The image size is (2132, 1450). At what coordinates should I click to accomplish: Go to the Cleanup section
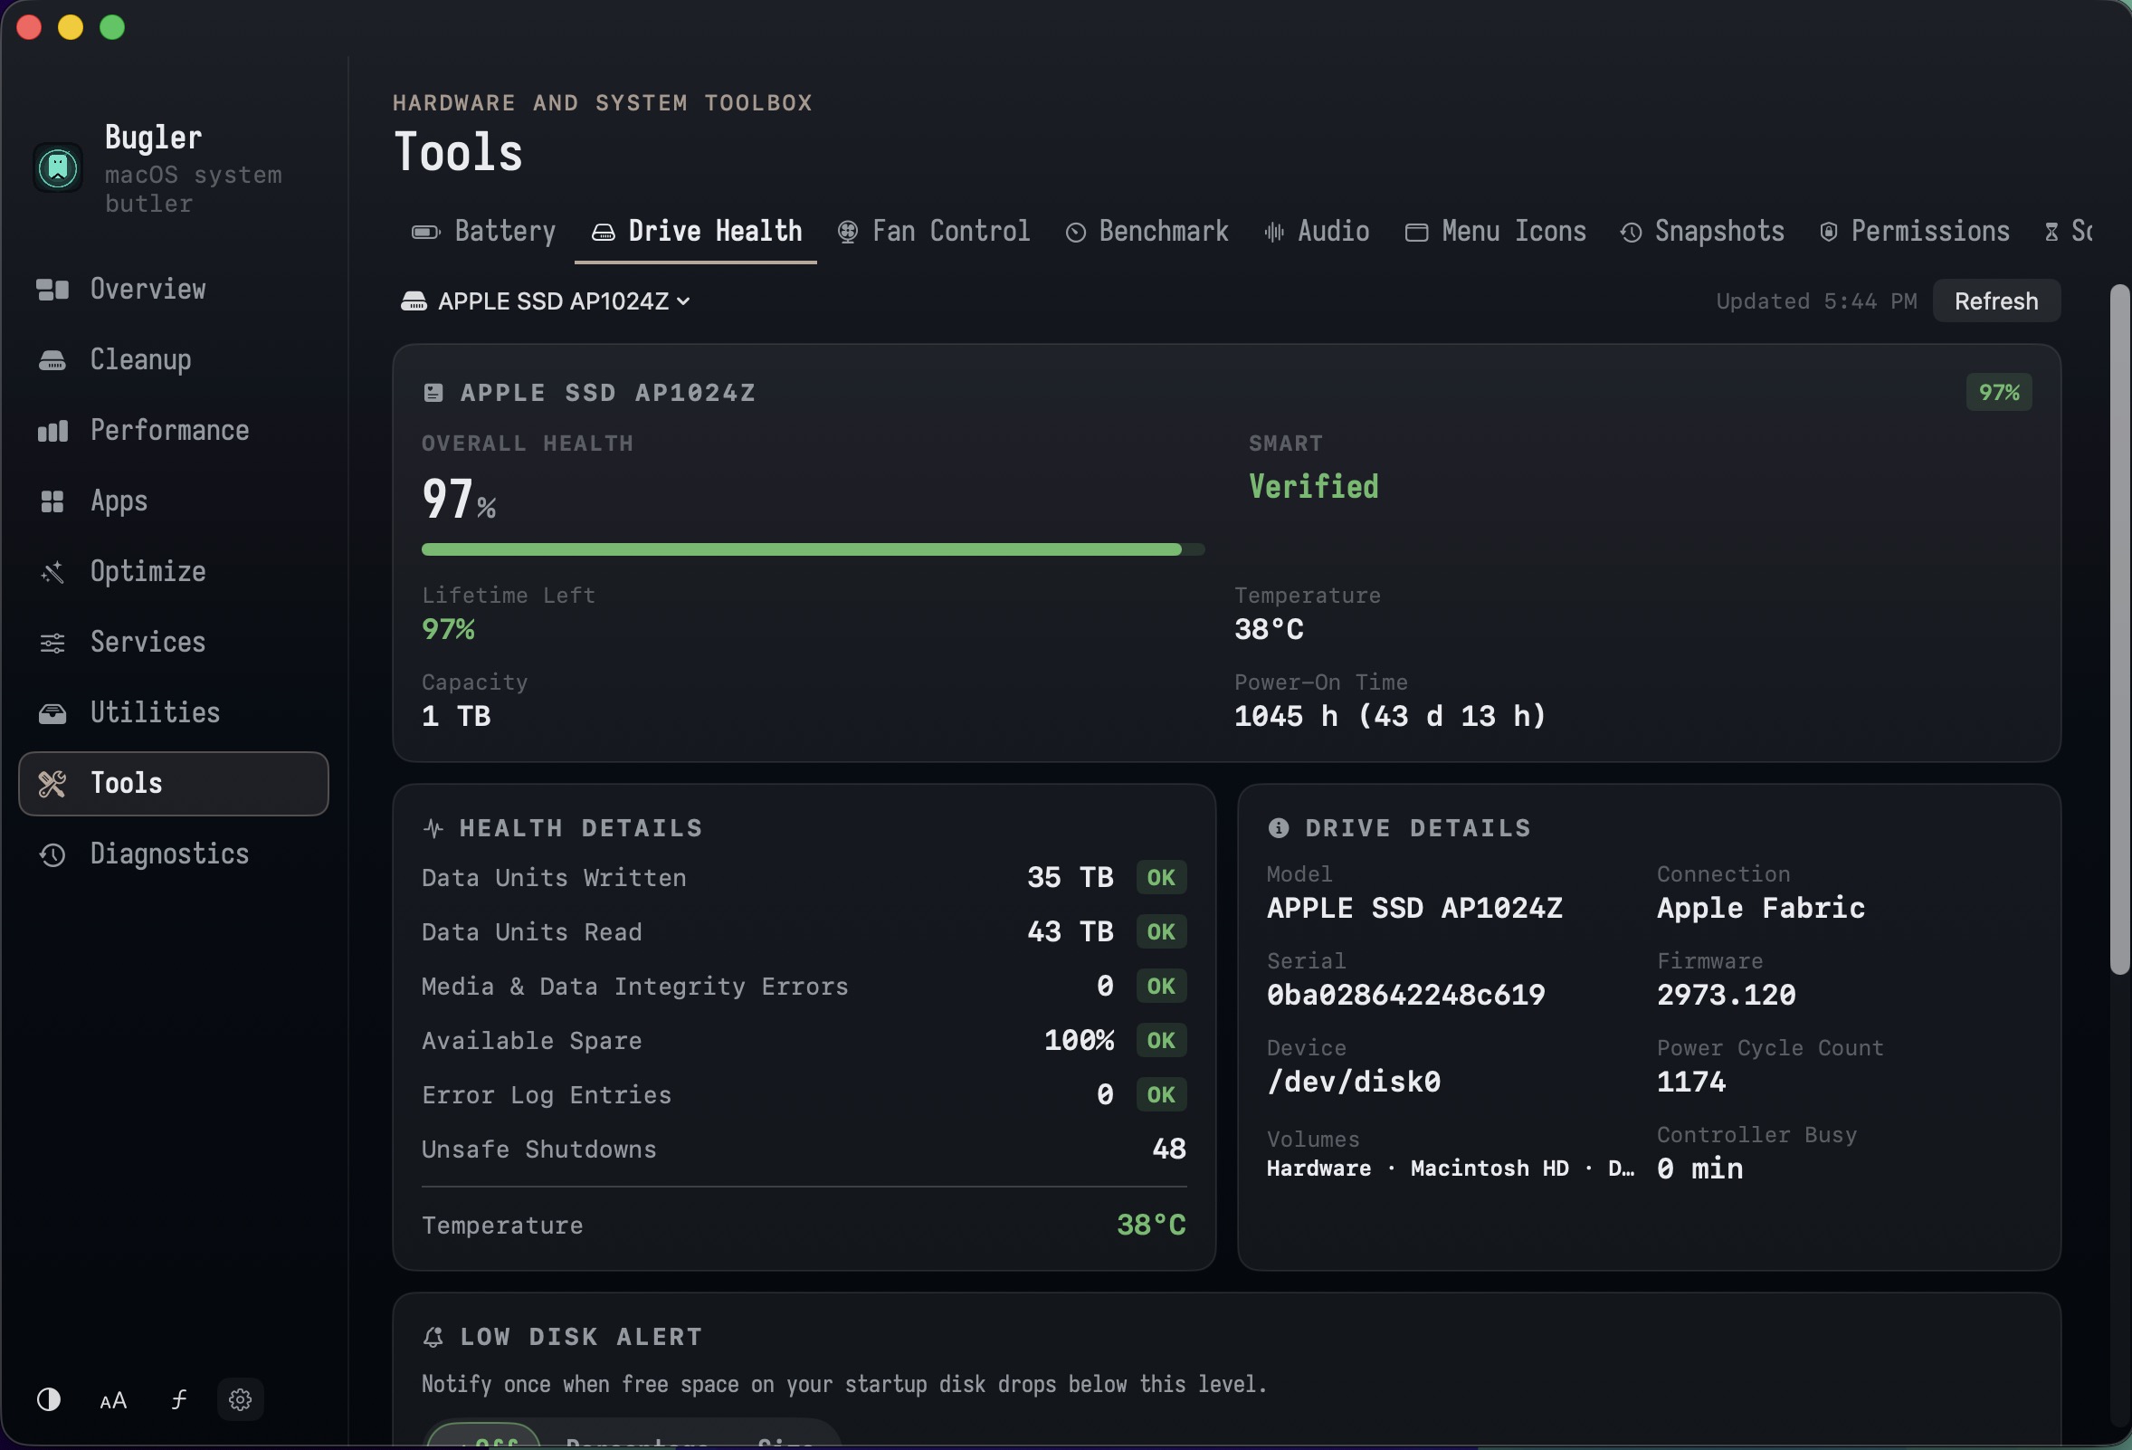point(174,359)
